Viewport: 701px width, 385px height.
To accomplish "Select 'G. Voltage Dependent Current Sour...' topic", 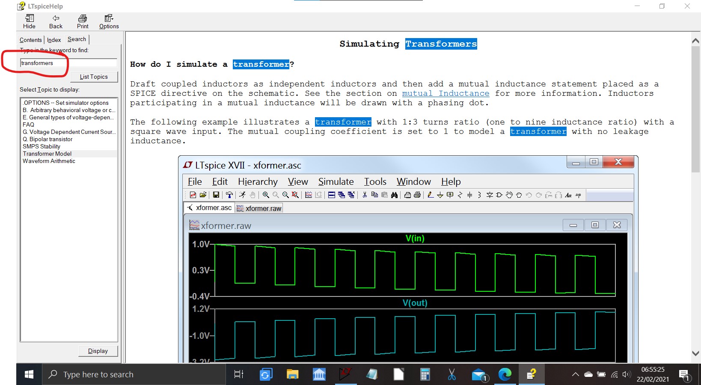I will pos(69,132).
